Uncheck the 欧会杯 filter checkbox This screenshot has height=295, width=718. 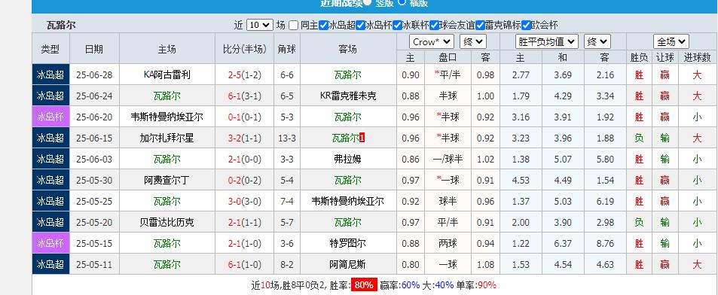click(526, 25)
